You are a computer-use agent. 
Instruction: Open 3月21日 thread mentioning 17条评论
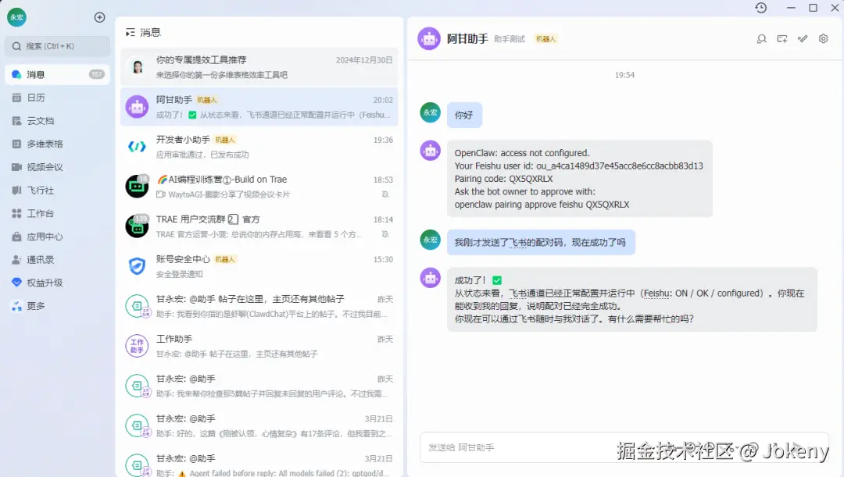[259, 425]
